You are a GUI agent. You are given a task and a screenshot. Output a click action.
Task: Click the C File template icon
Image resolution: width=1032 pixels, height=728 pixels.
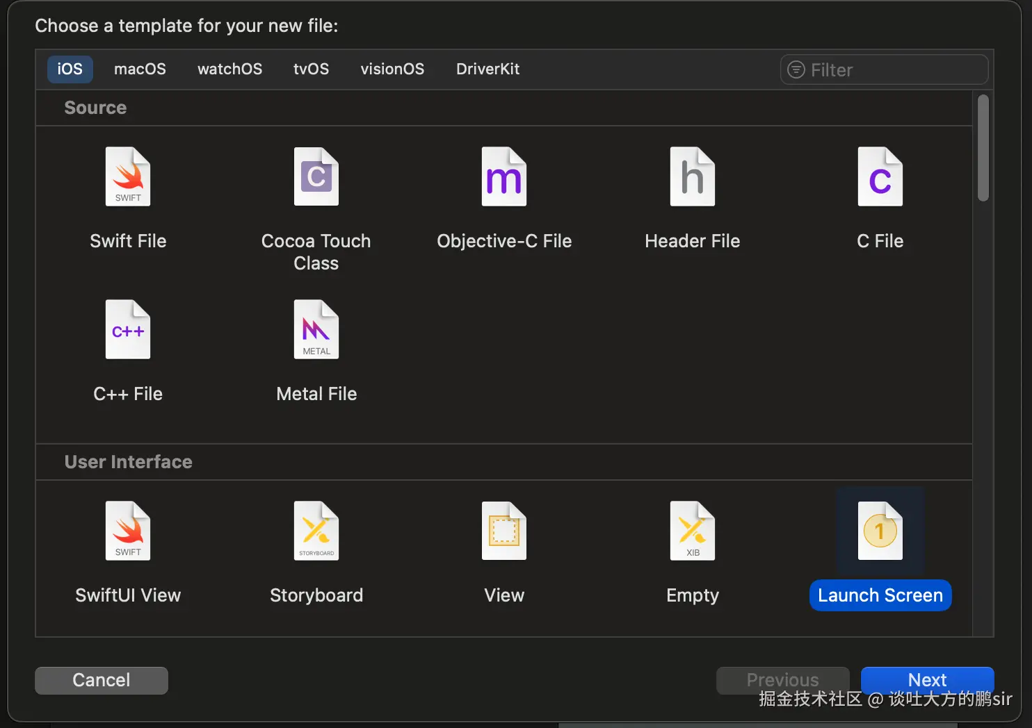click(880, 176)
